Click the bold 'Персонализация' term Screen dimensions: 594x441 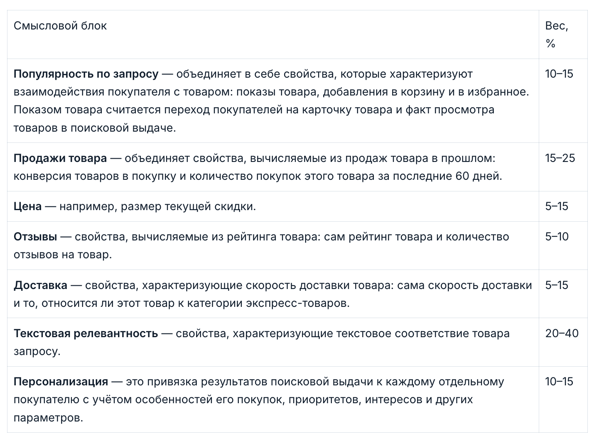61,382
